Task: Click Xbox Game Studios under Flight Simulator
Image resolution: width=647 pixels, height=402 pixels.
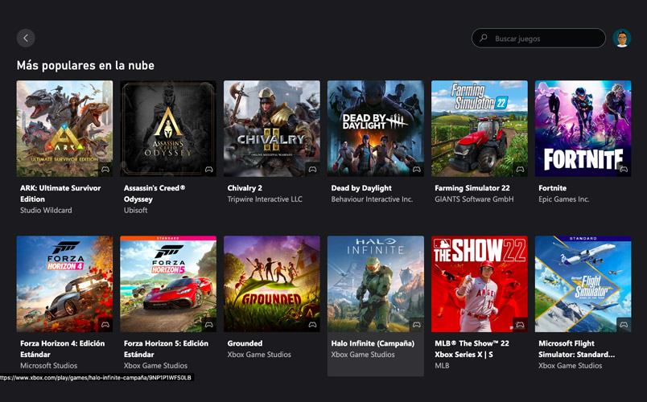Action: [x=571, y=366]
